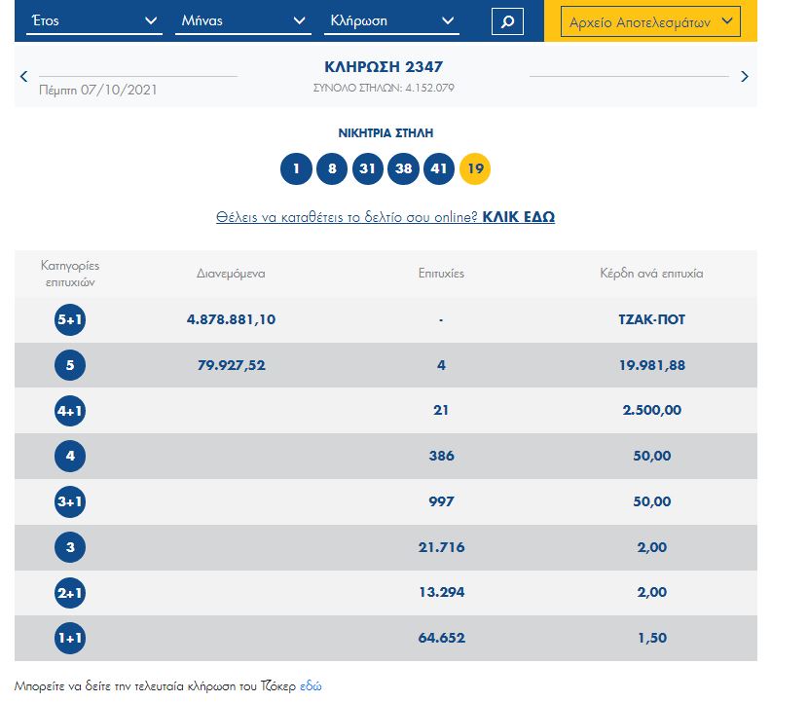Click the magnifying glass search button
Screen dimensions: 808x702
click(507, 21)
